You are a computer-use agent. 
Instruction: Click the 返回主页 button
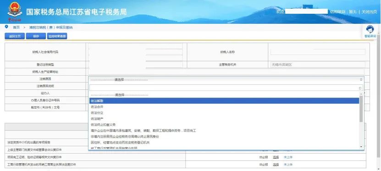click(15, 36)
